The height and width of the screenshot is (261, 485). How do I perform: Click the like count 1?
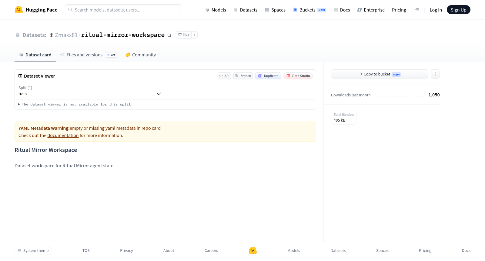coord(194,35)
